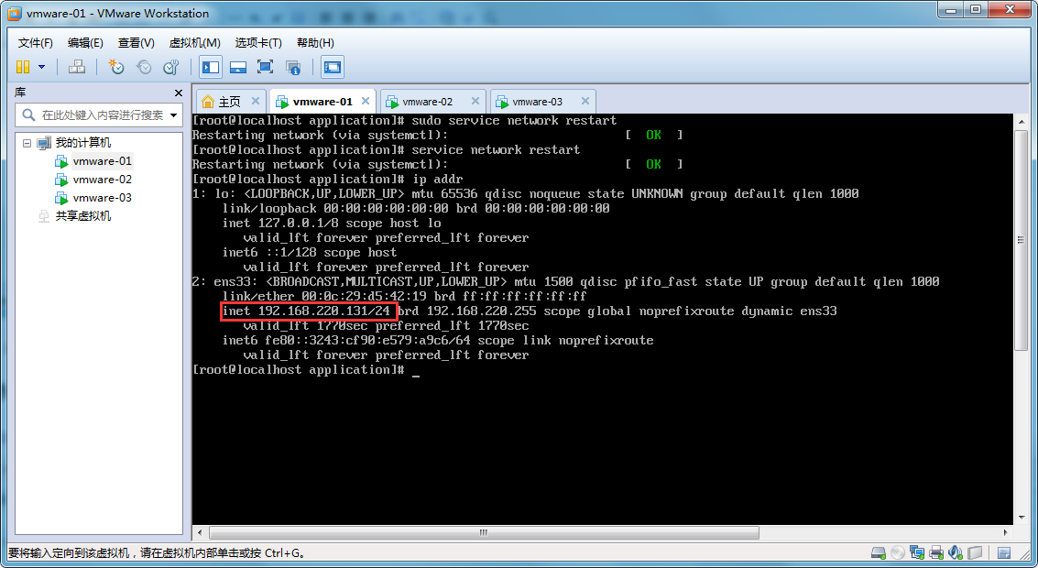Screen dimensions: 1038x568
Task: Click the message log icon in status bar
Action: [x=1003, y=552]
